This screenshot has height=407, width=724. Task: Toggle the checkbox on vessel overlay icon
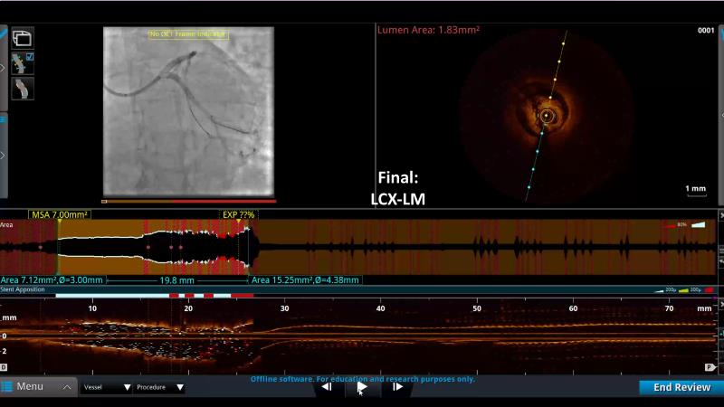[x=30, y=57]
